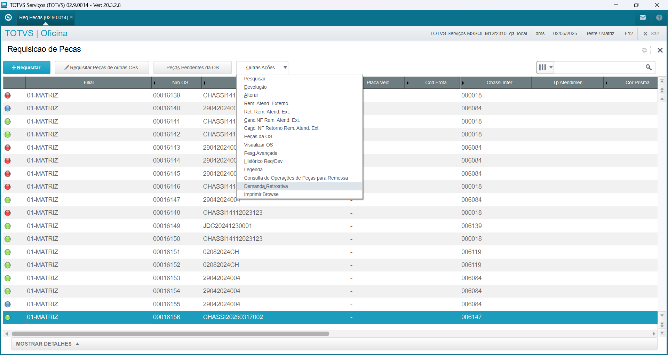Click the red status dot for OS 00016139
Screen dimensions: 668x355
[8, 95]
